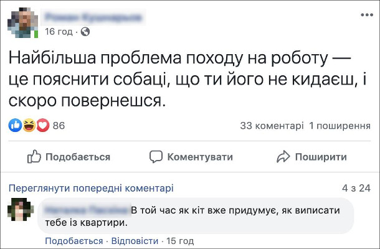This screenshot has height=249, width=380.
Task: Click the laughing haha reaction icon
Action: [29, 125]
